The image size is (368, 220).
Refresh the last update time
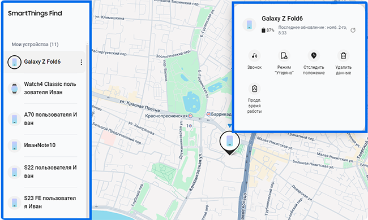pyautogui.click(x=353, y=30)
